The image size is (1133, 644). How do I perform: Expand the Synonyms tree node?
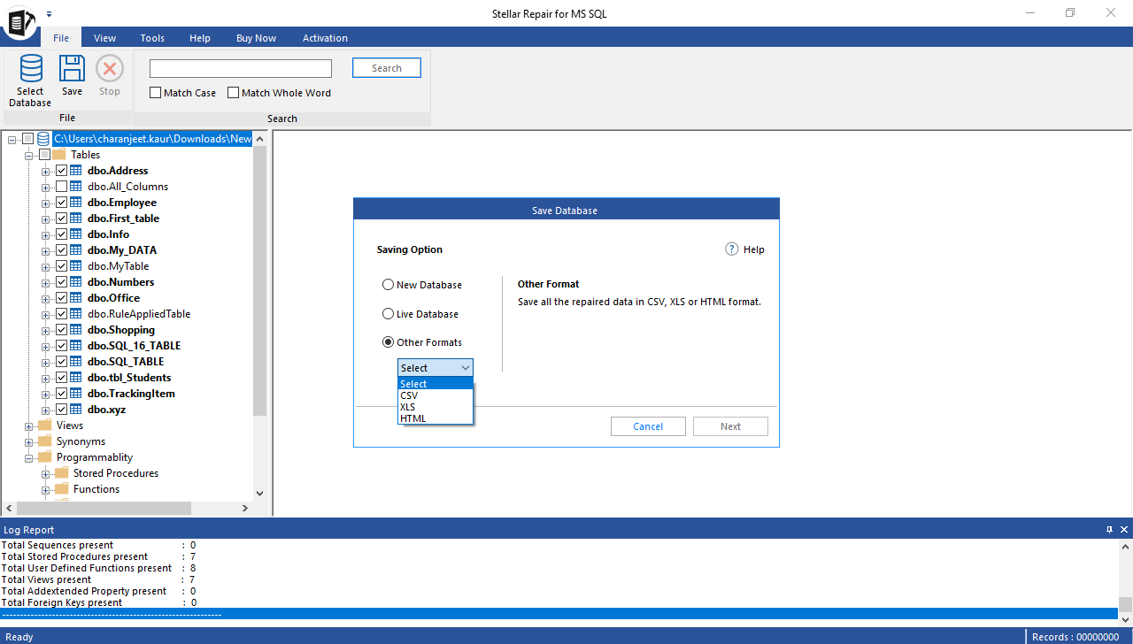tap(29, 441)
